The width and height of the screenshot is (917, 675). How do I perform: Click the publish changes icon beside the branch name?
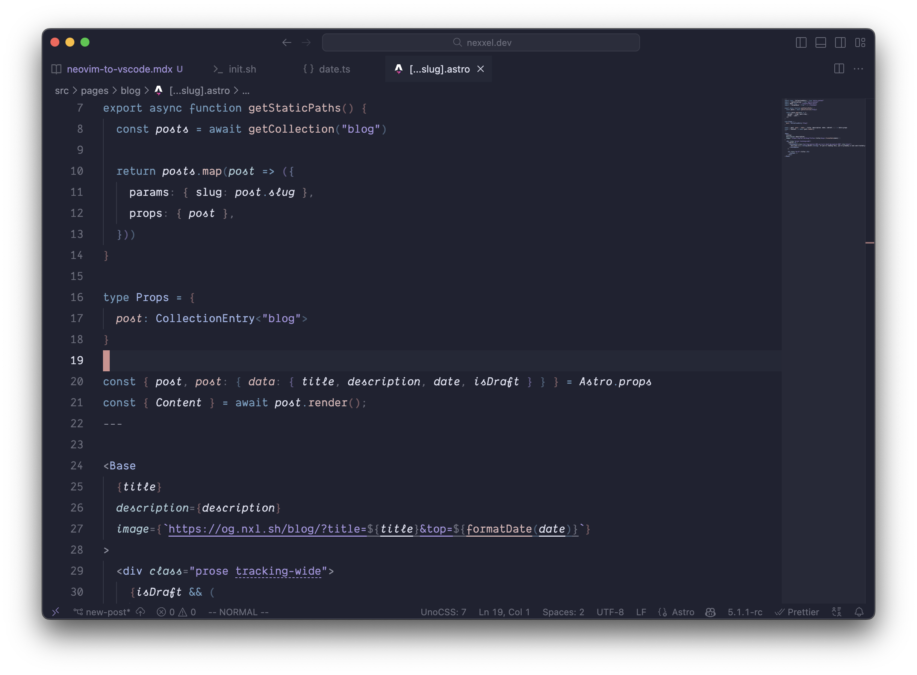pos(141,611)
